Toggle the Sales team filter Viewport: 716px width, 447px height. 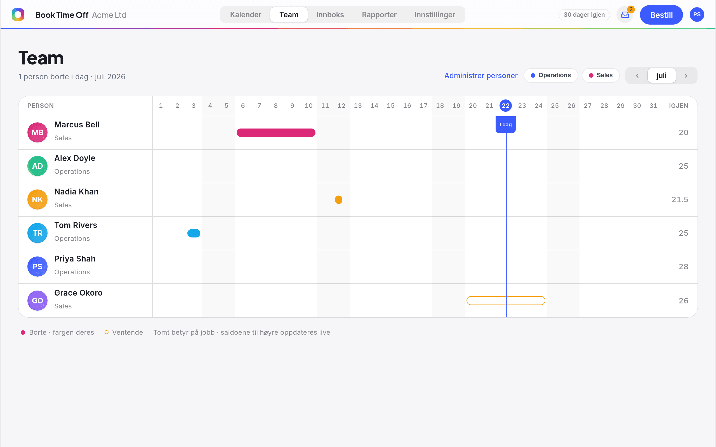click(x=600, y=75)
